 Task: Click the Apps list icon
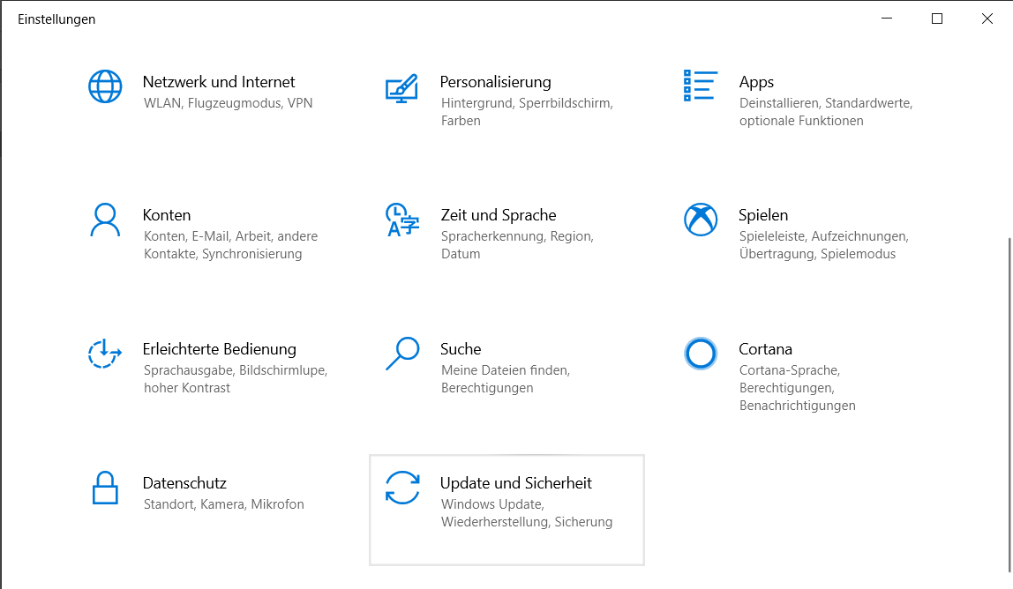click(700, 86)
